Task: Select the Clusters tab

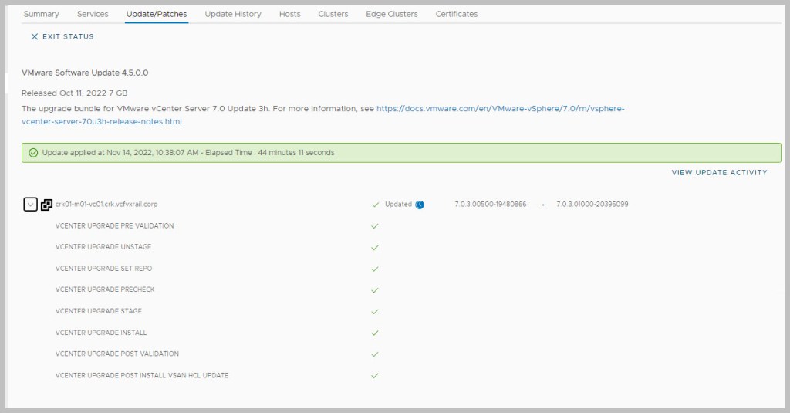Action: tap(333, 14)
